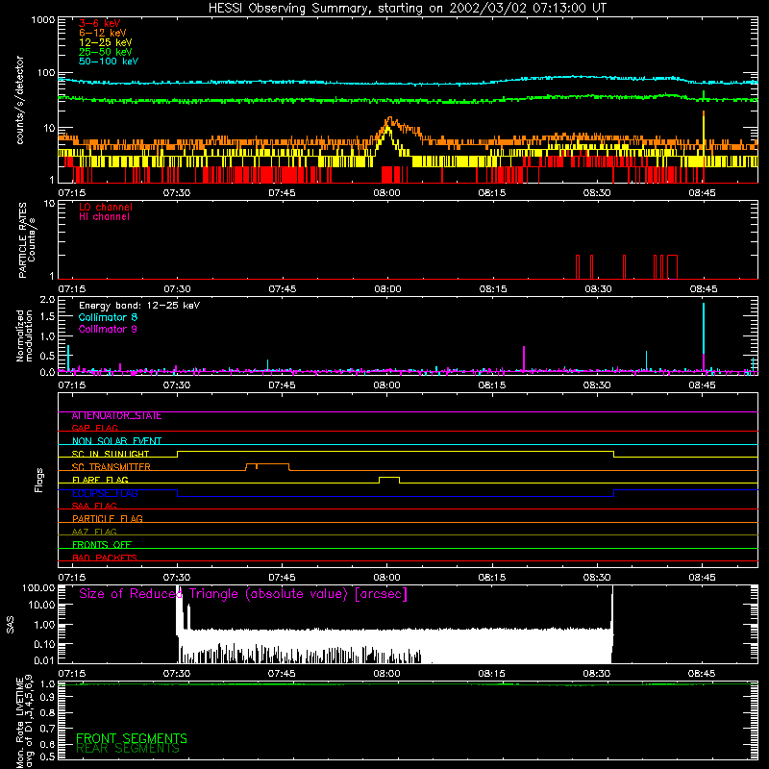Click the FRONTS_OFF flag label

click(102, 544)
